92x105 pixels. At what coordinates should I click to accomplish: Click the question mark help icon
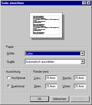[x=84, y=3]
